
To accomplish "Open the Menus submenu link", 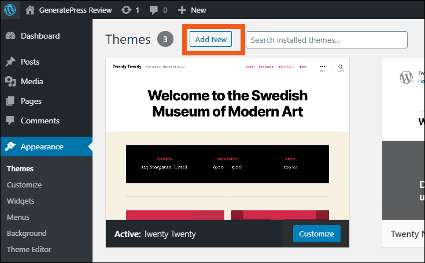I will [18, 217].
